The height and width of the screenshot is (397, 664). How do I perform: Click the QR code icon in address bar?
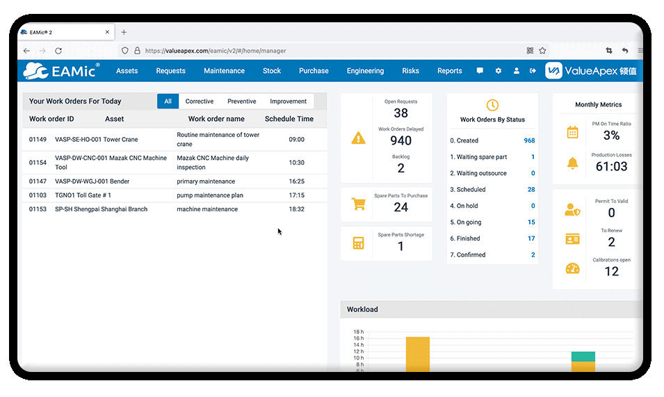point(530,51)
